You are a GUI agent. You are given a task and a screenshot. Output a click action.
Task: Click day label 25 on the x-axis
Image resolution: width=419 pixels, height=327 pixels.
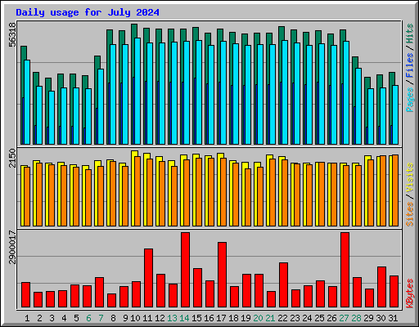[319, 318]
